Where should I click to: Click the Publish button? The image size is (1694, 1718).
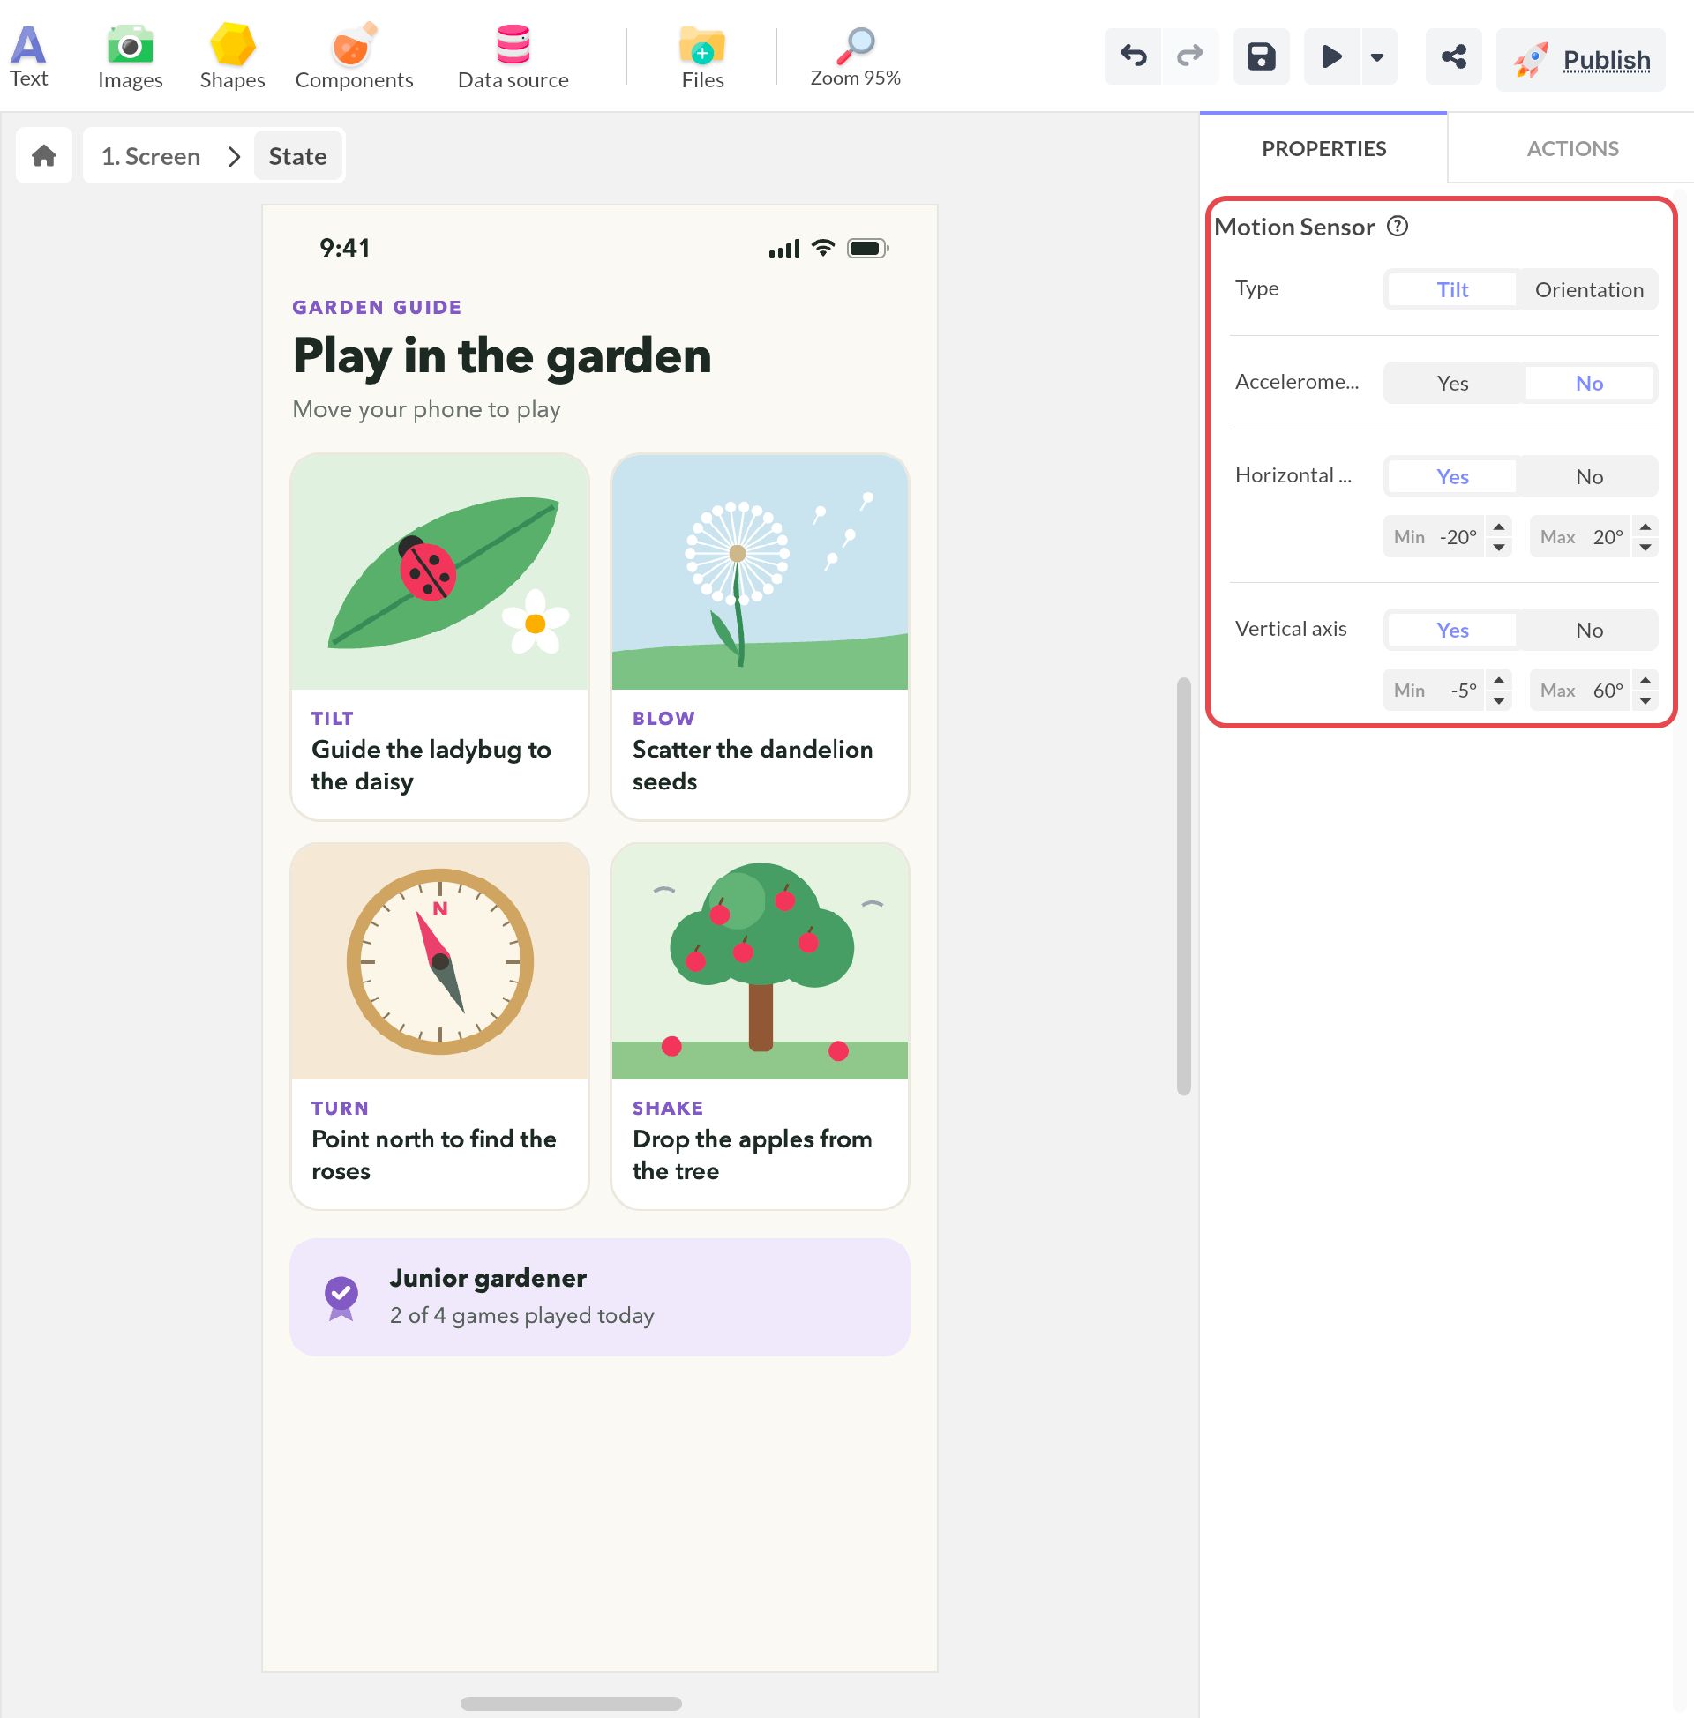pyautogui.click(x=1580, y=60)
